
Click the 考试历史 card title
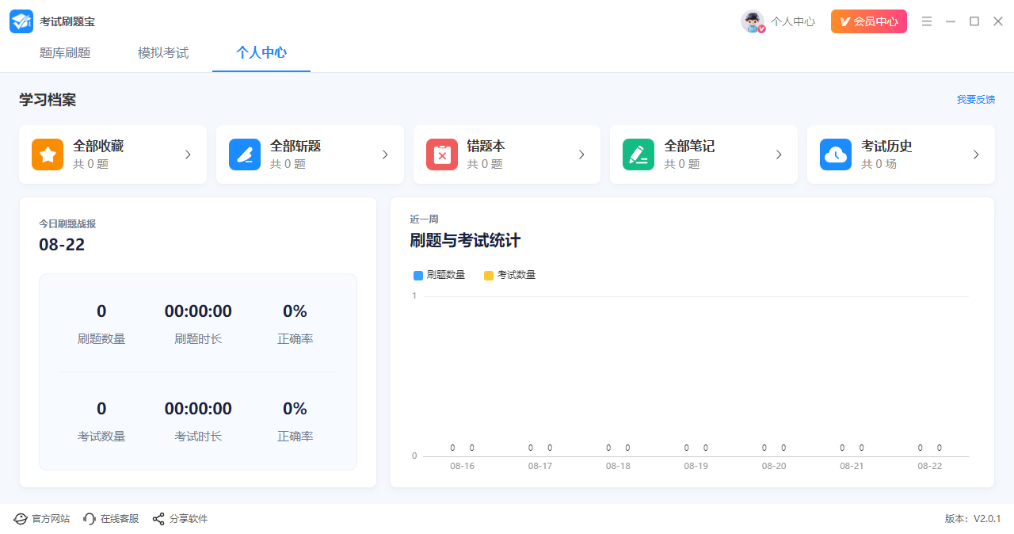(x=887, y=146)
